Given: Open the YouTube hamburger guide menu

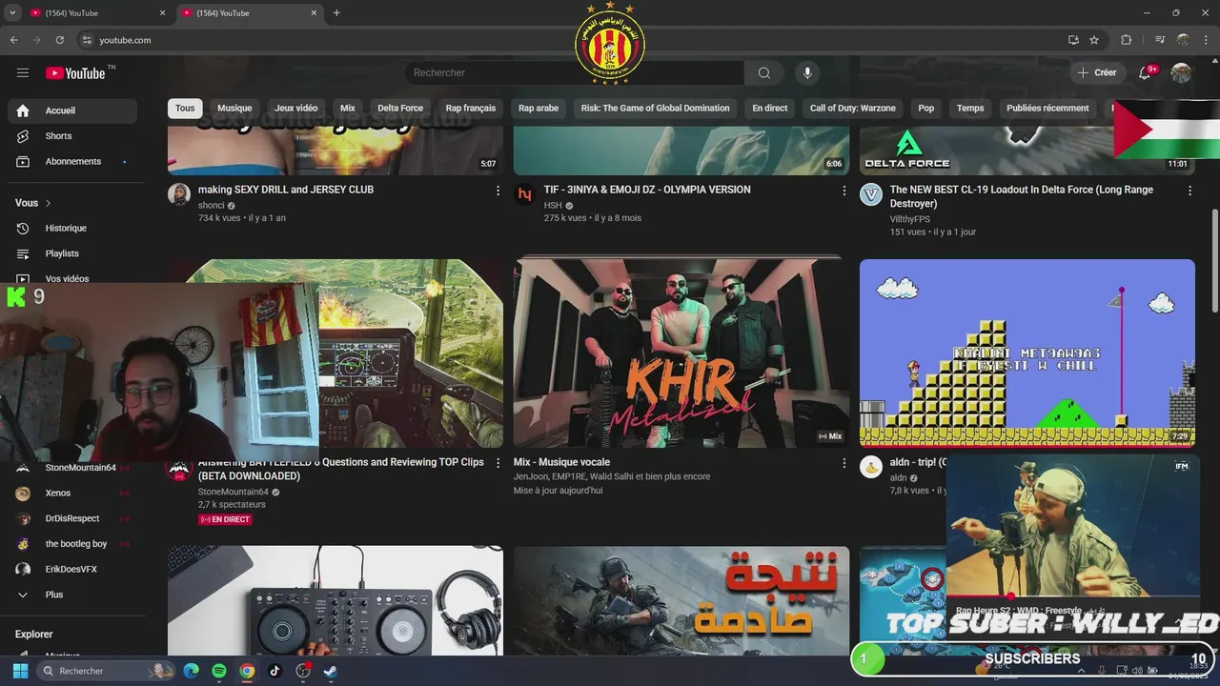Looking at the screenshot, I should coord(23,72).
